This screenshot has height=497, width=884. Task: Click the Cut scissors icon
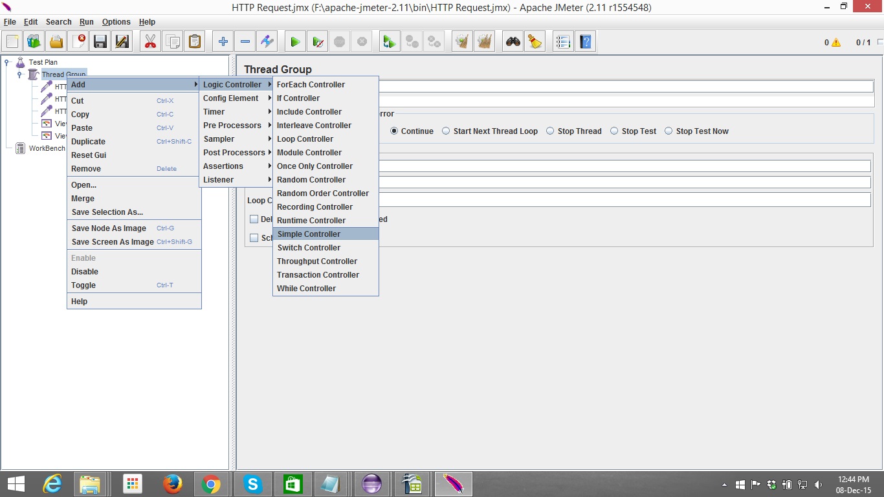(150, 42)
